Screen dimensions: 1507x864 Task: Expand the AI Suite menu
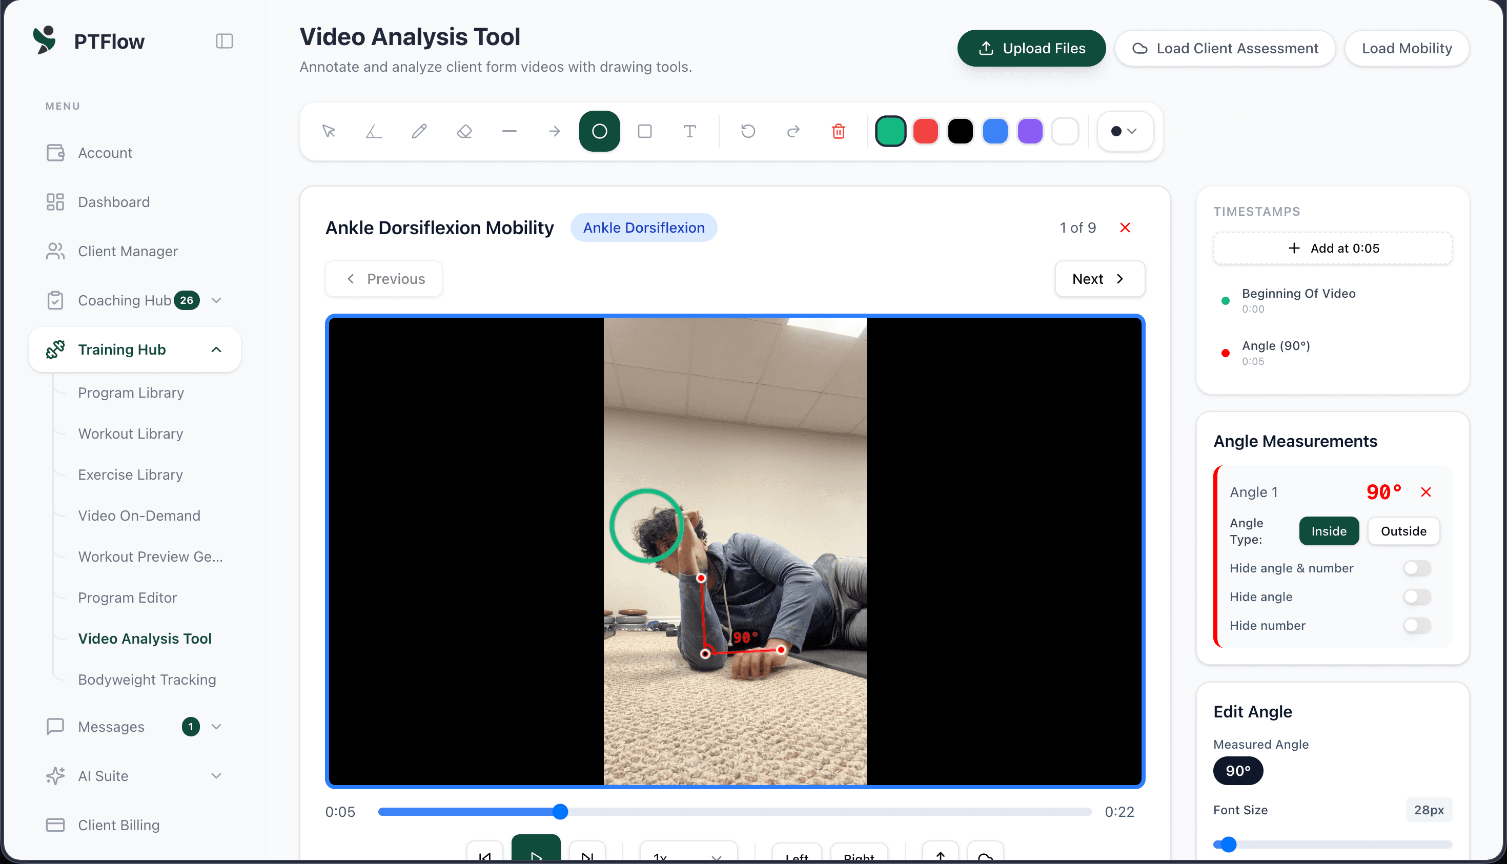click(x=217, y=775)
